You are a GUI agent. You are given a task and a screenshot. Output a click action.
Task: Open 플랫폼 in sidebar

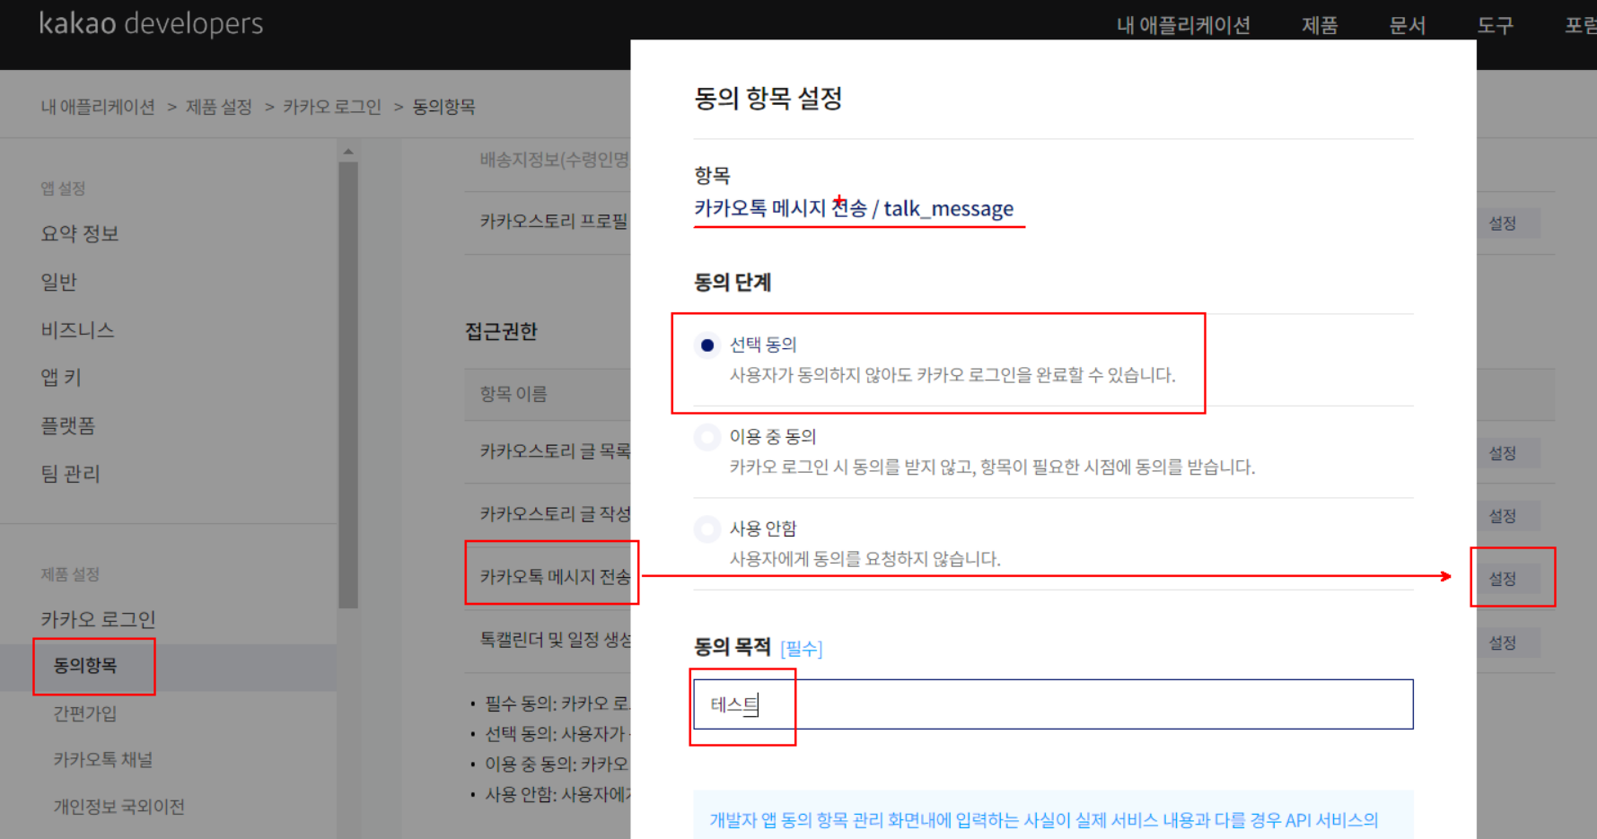67,425
